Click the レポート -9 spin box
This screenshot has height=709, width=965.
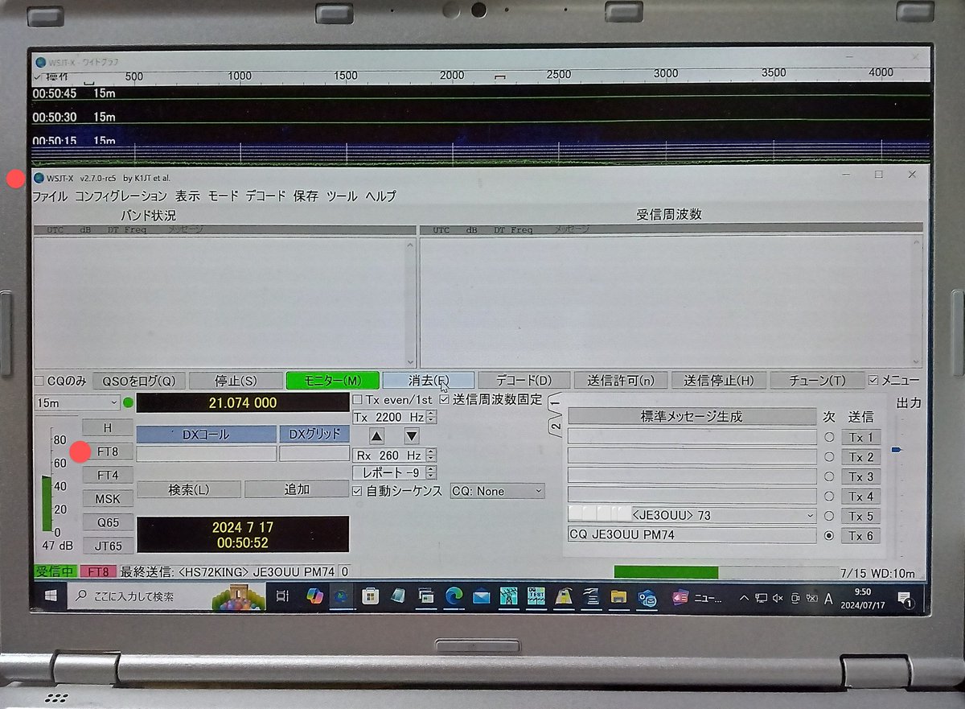click(x=395, y=473)
